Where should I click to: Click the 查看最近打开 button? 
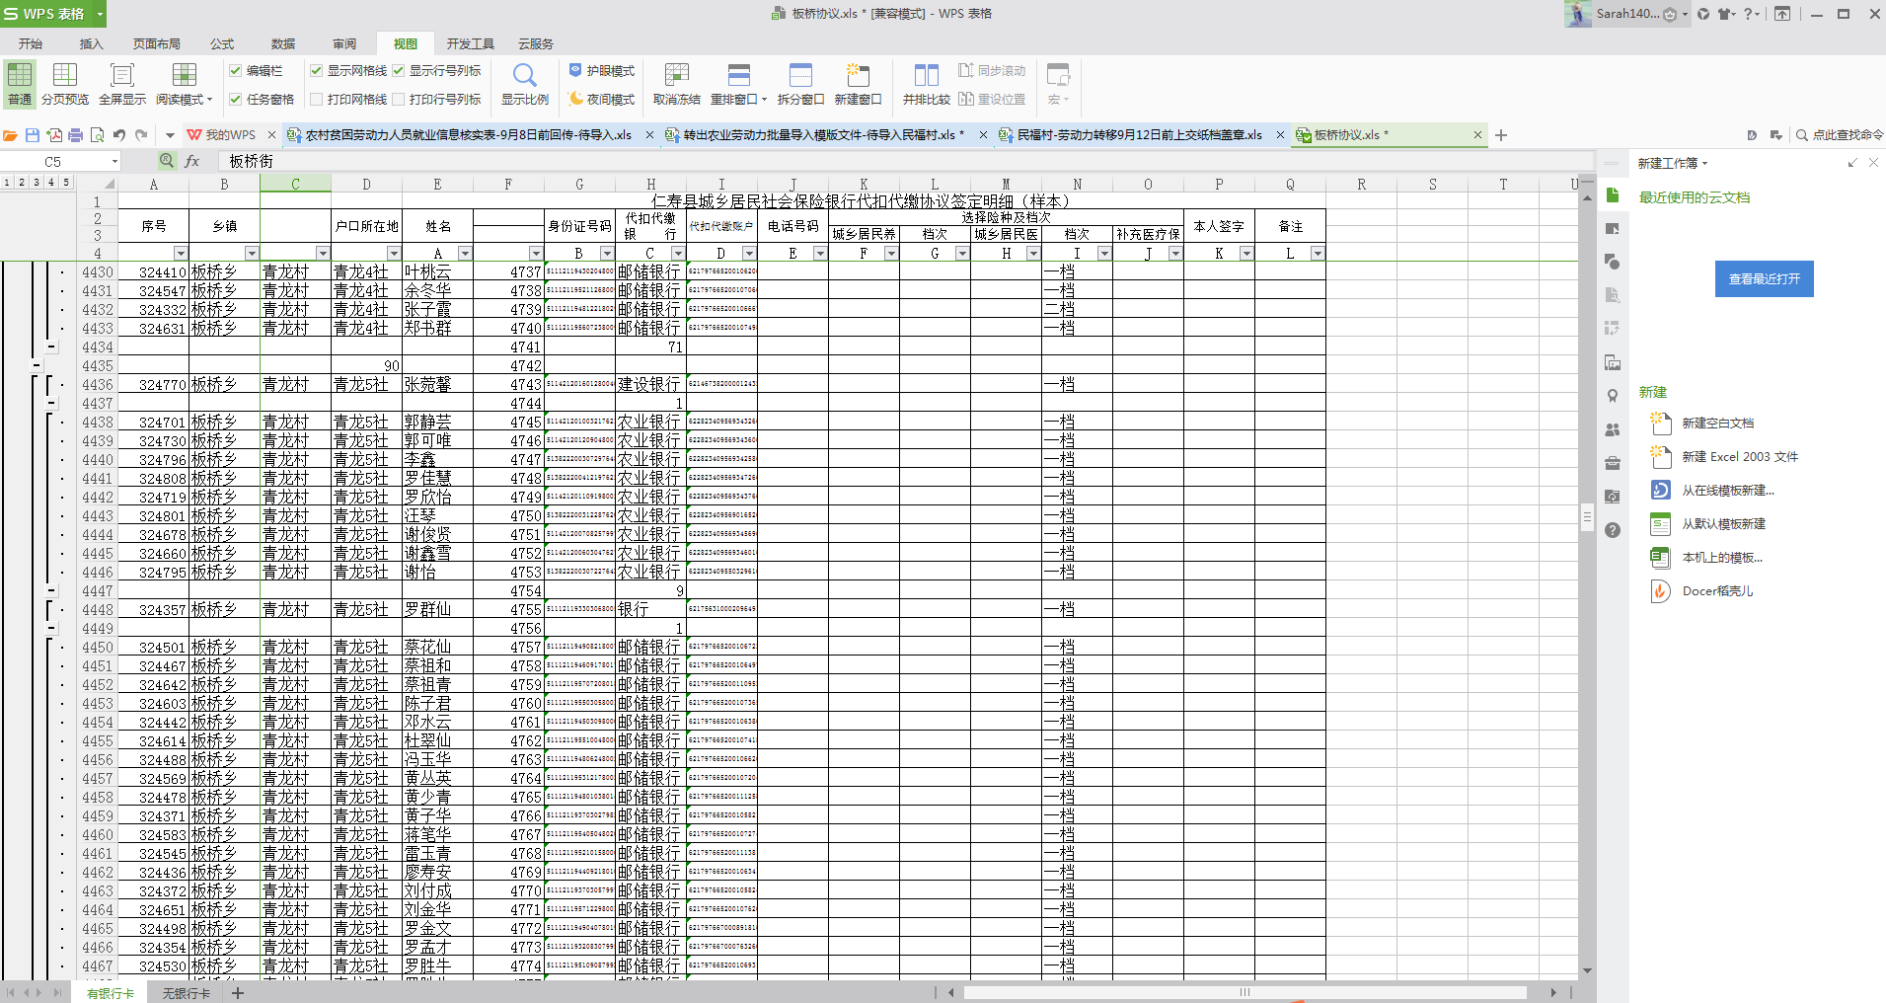pos(1764,279)
